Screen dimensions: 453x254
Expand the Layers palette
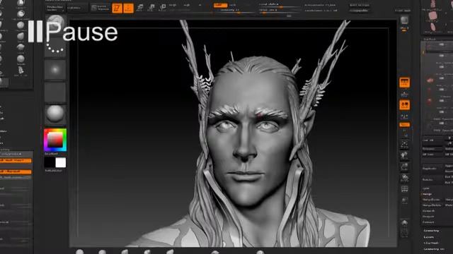(x=429, y=237)
